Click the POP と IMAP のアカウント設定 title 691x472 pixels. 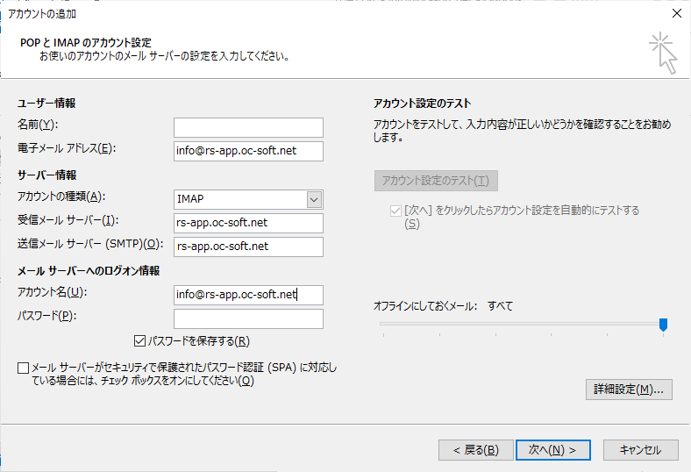click(86, 43)
